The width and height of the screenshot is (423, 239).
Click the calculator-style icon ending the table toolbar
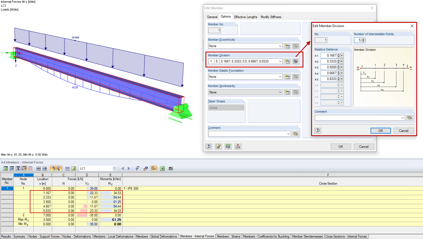[171, 168]
